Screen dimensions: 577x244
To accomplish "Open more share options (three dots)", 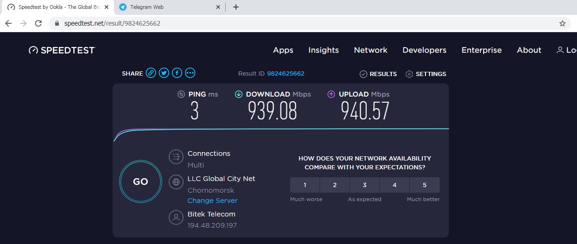I will pyautogui.click(x=190, y=73).
